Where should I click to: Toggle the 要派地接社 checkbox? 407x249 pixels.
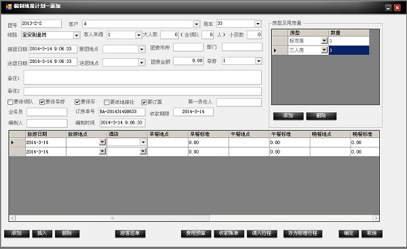(x=106, y=102)
